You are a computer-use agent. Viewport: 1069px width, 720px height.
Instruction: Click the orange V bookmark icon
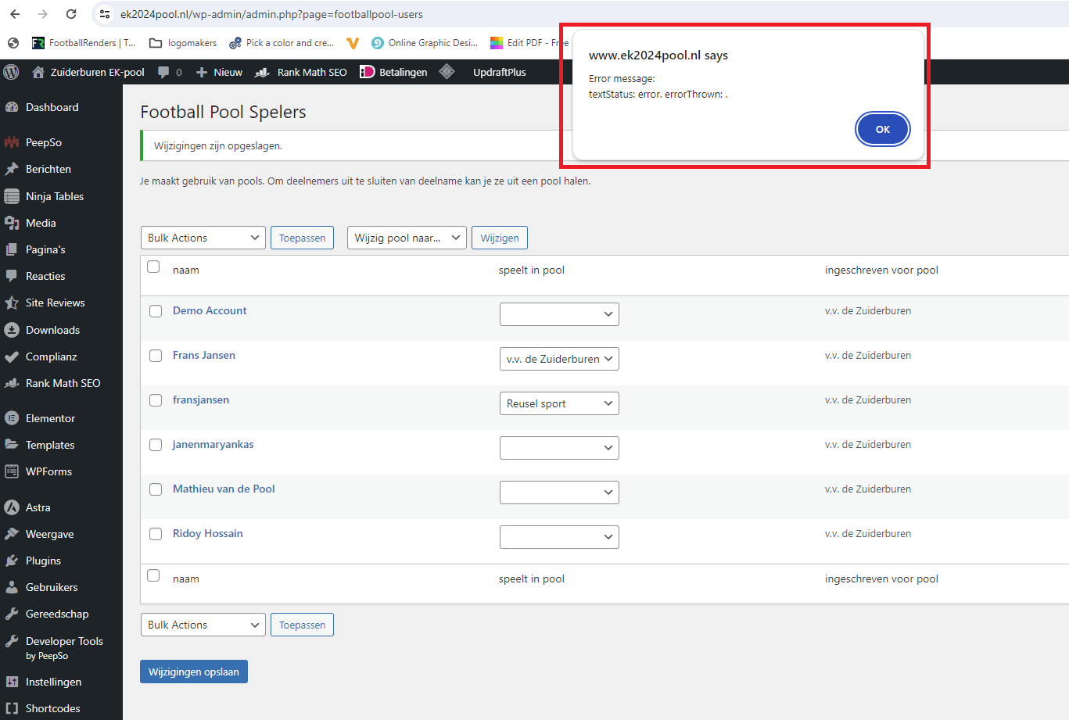click(x=353, y=43)
